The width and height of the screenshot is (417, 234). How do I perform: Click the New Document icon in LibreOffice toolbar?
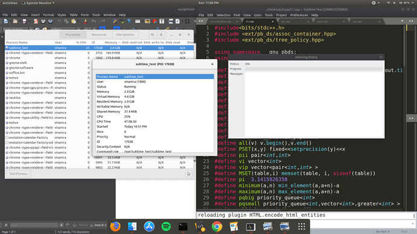coord(5,21)
